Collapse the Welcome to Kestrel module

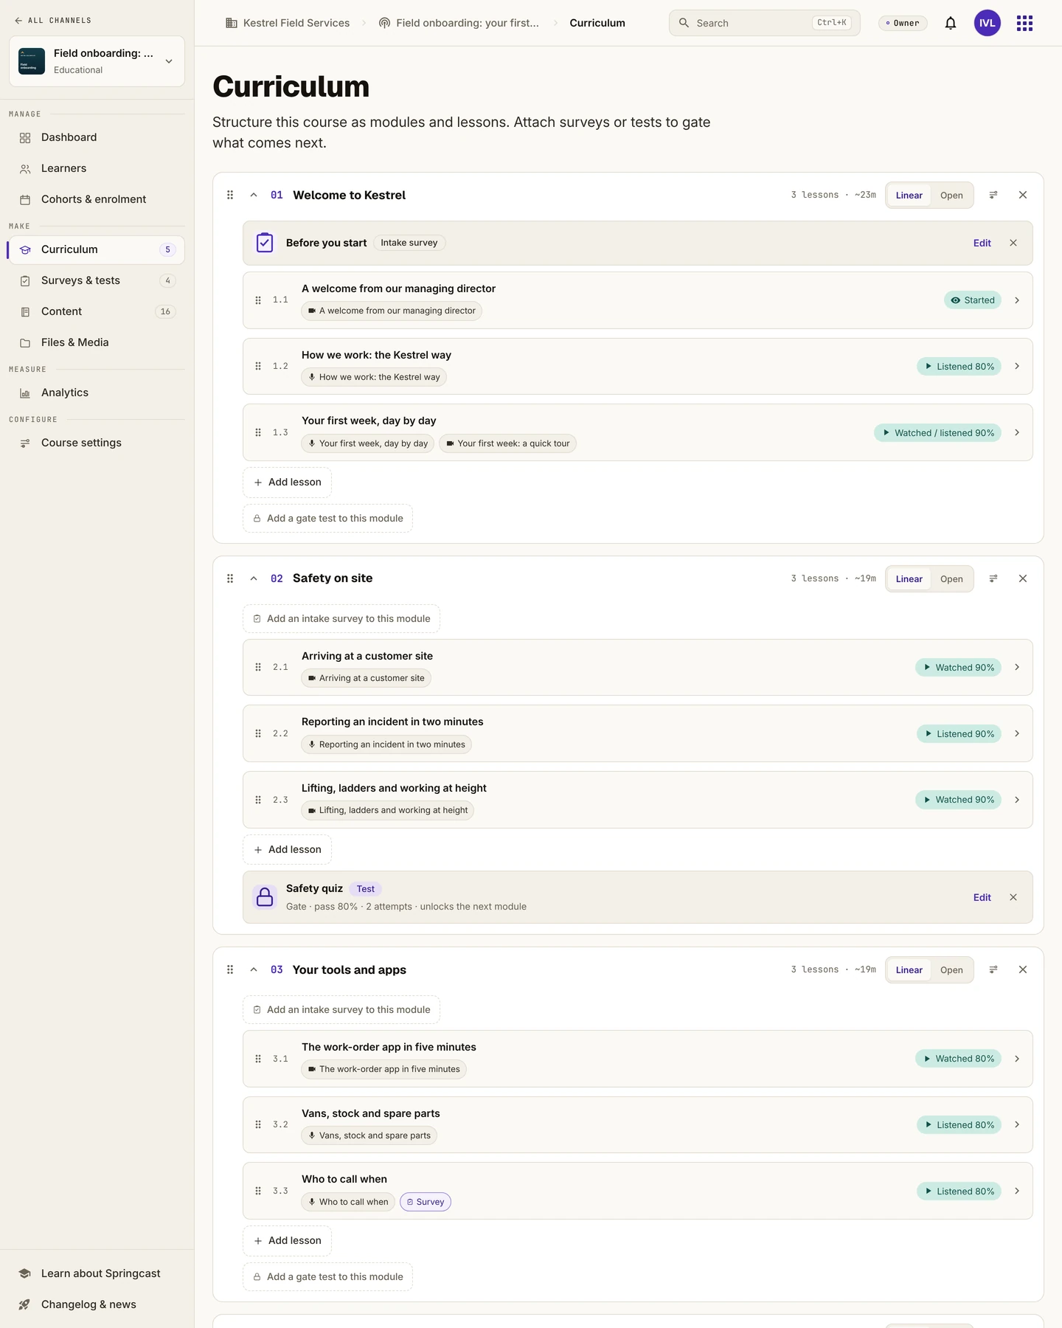(x=254, y=195)
